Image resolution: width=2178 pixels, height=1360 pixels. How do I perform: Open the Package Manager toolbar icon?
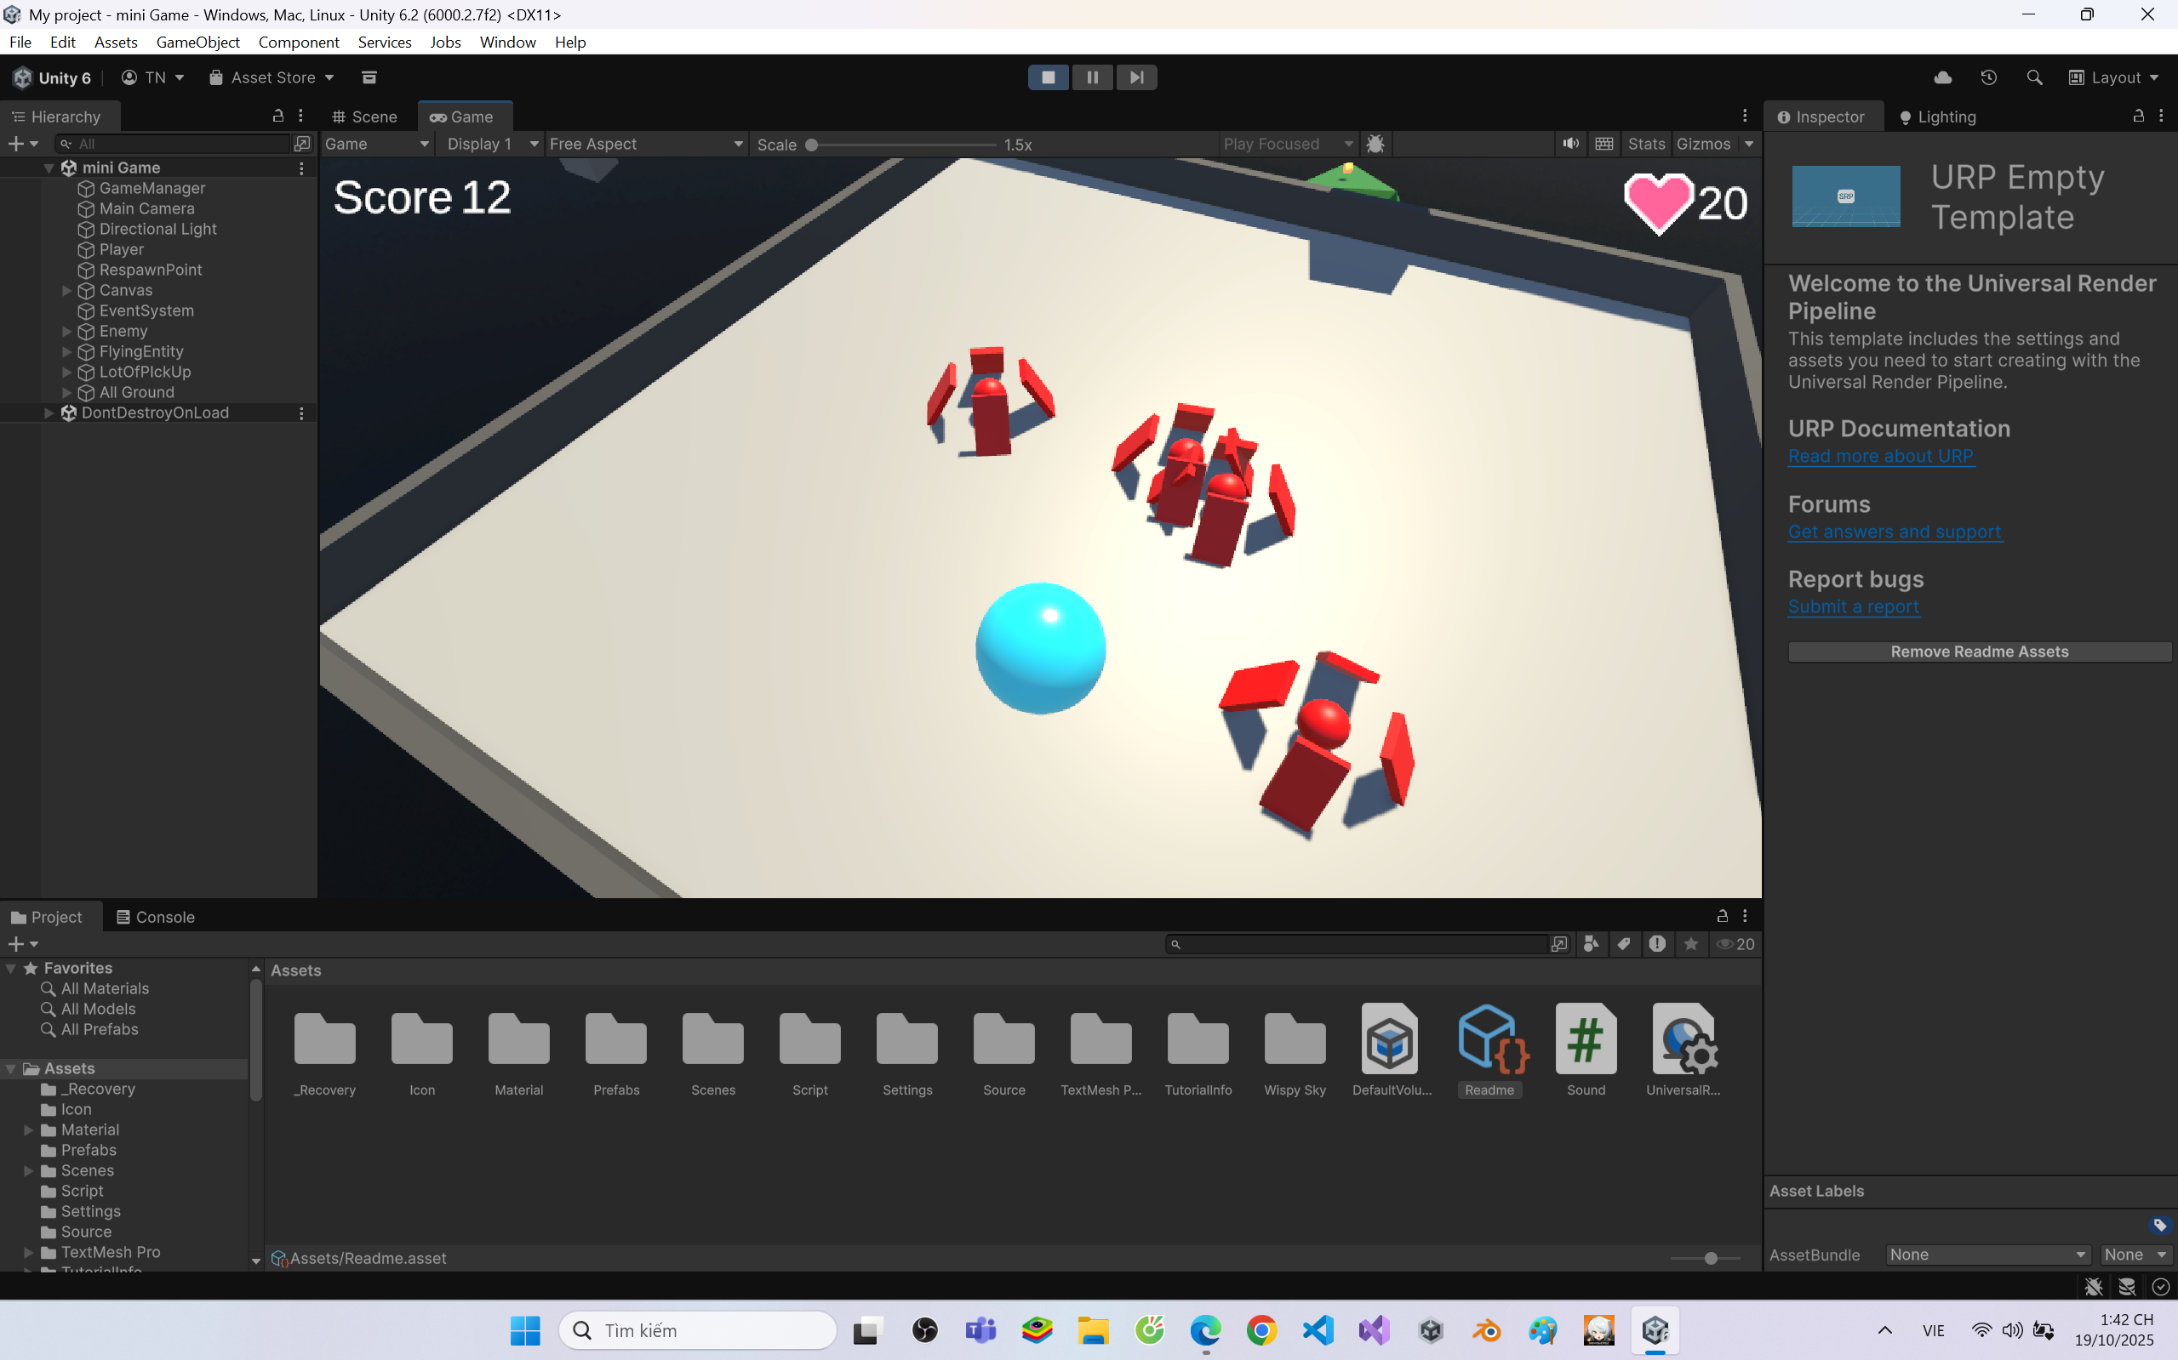click(x=369, y=77)
